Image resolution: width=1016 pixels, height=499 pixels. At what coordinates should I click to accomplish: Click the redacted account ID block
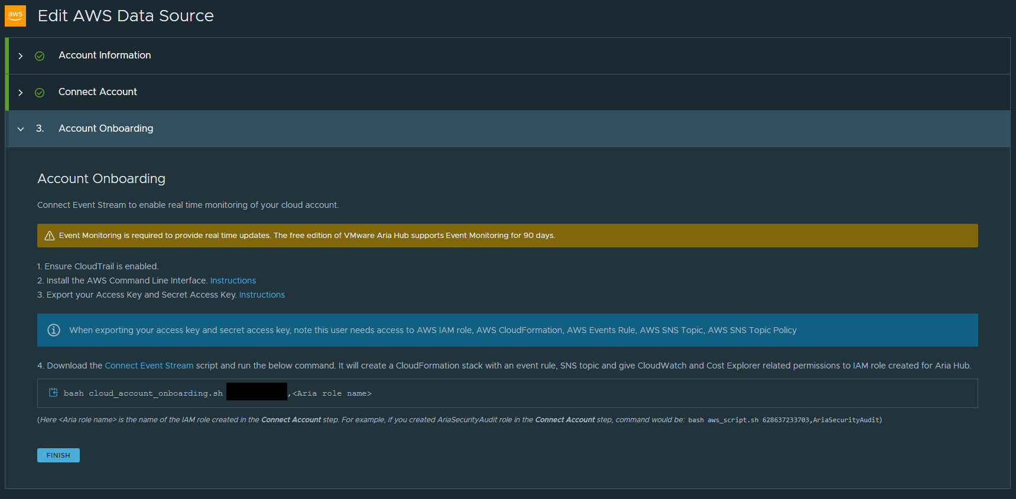(x=257, y=392)
